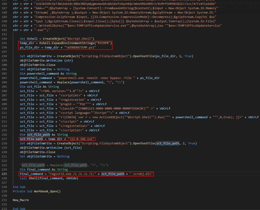This screenshot has height=210, width=260.
Task: Click the "\12-B-366.txt" string
Action: (81, 139)
